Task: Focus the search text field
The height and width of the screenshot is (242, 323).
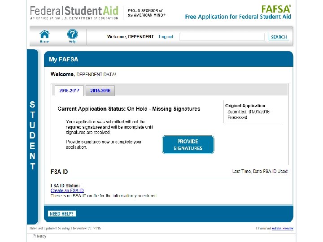Action: [x=222, y=37]
